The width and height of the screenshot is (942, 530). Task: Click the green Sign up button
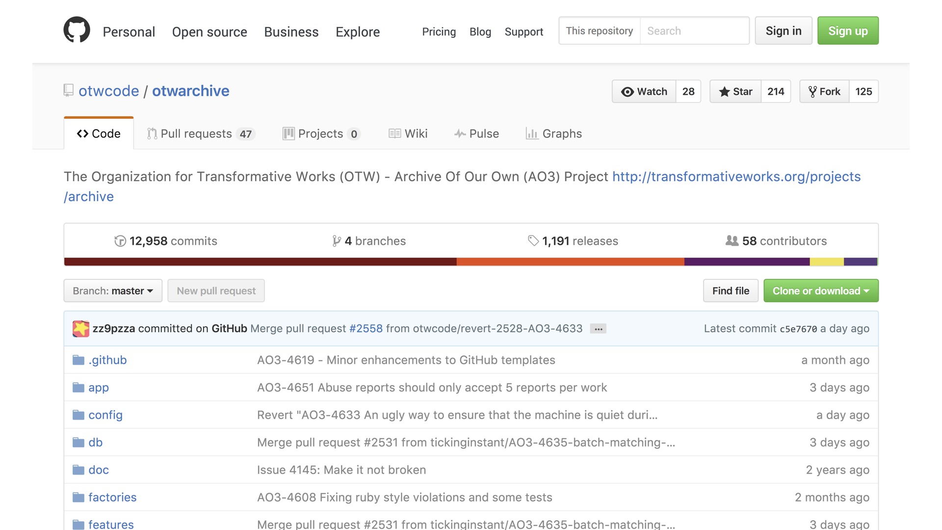coord(848,30)
